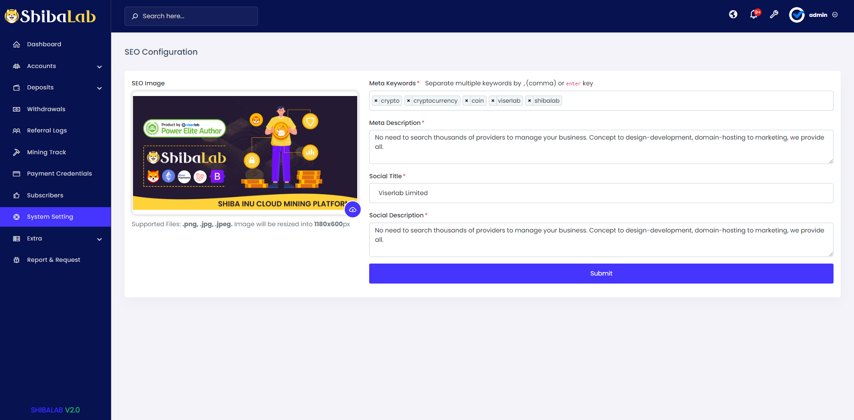This screenshot has height=420, width=854.
Task: Click the wrench system settings icon
Action: (774, 15)
